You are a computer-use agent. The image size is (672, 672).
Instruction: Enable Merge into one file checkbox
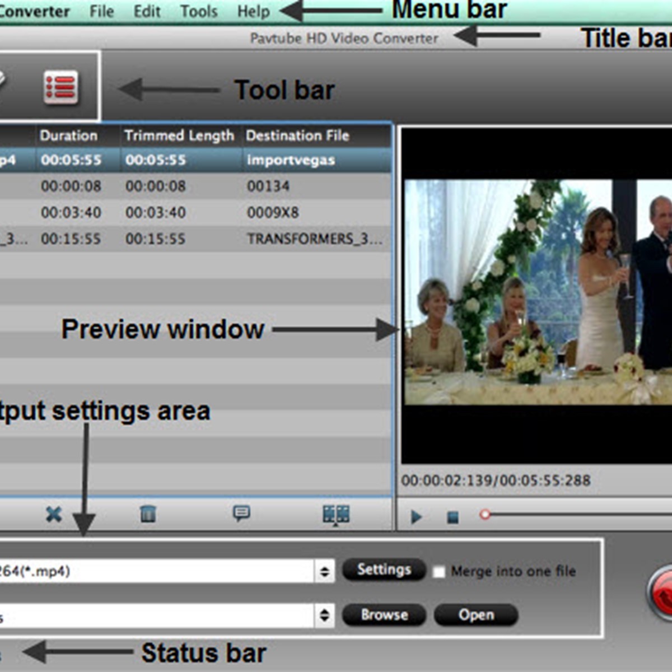[439, 572]
